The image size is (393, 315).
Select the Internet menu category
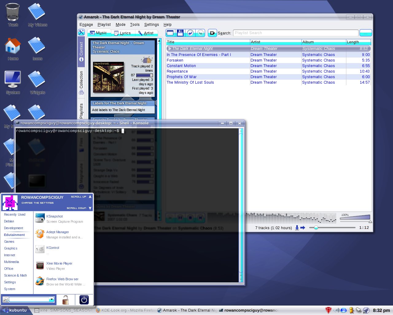click(10, 255)
